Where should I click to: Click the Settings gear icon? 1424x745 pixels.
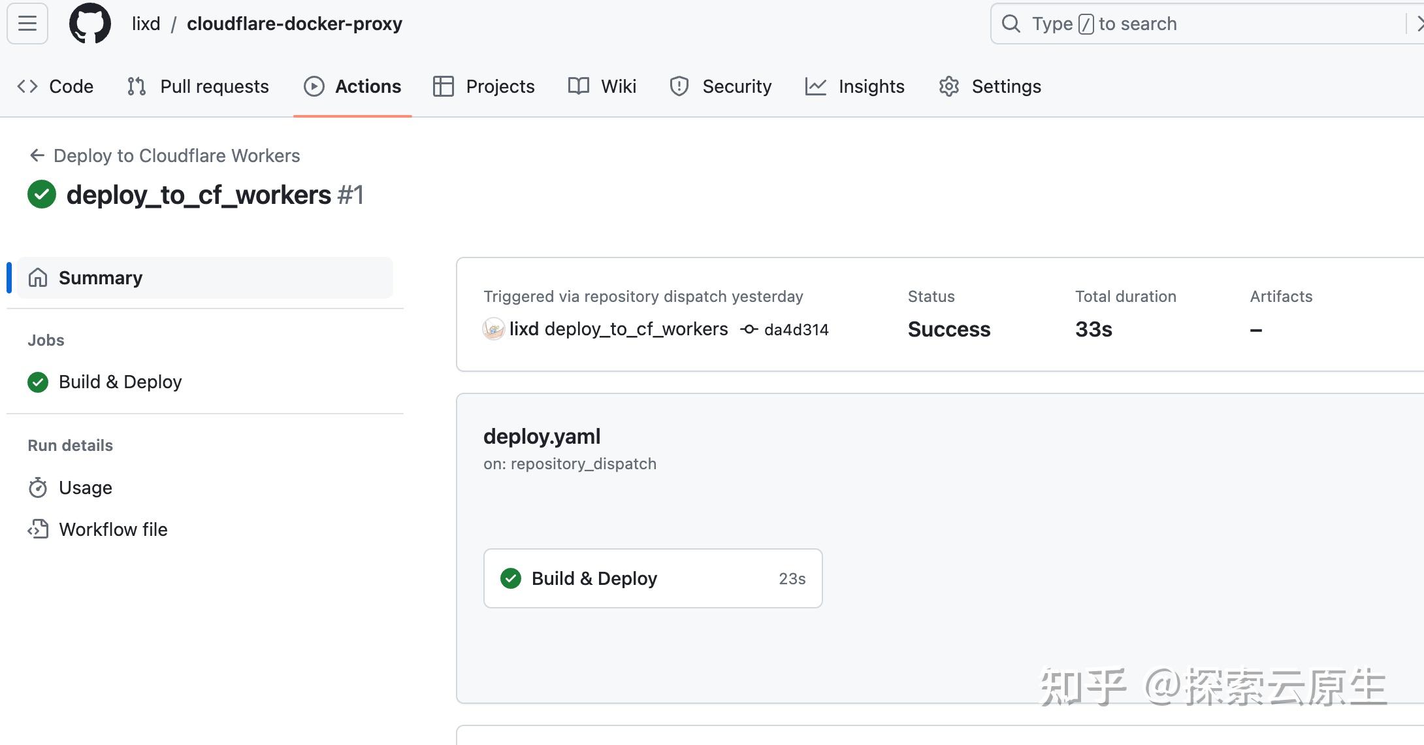click(x=948, y=86)
